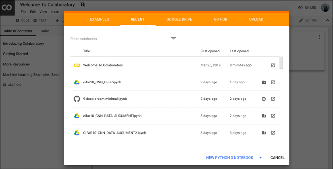Open the user account avatar

325,8
